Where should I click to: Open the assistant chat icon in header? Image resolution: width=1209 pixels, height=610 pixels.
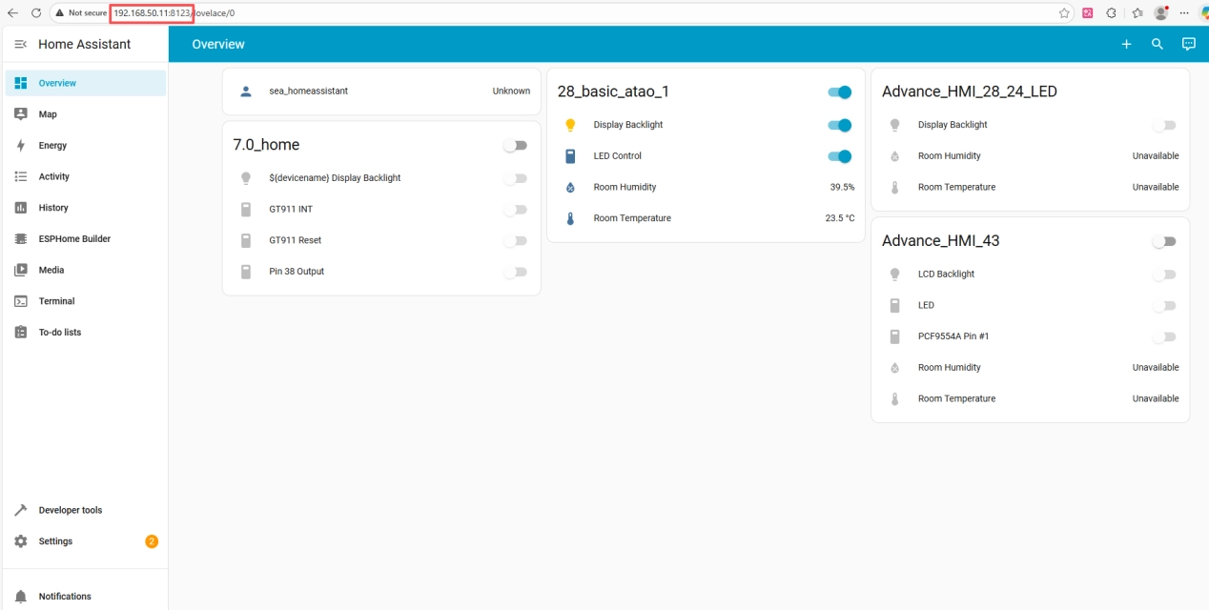click(1188, 44)
